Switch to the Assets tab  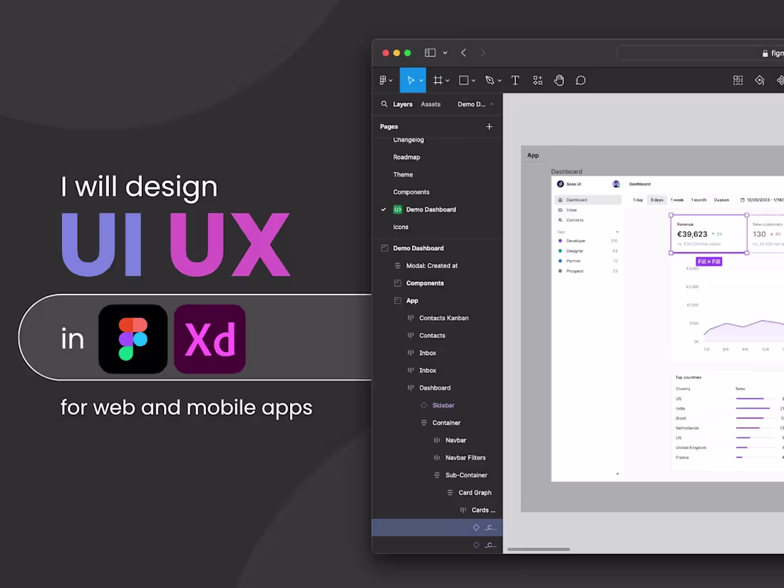pyautogui.click(x=430, y=104)
